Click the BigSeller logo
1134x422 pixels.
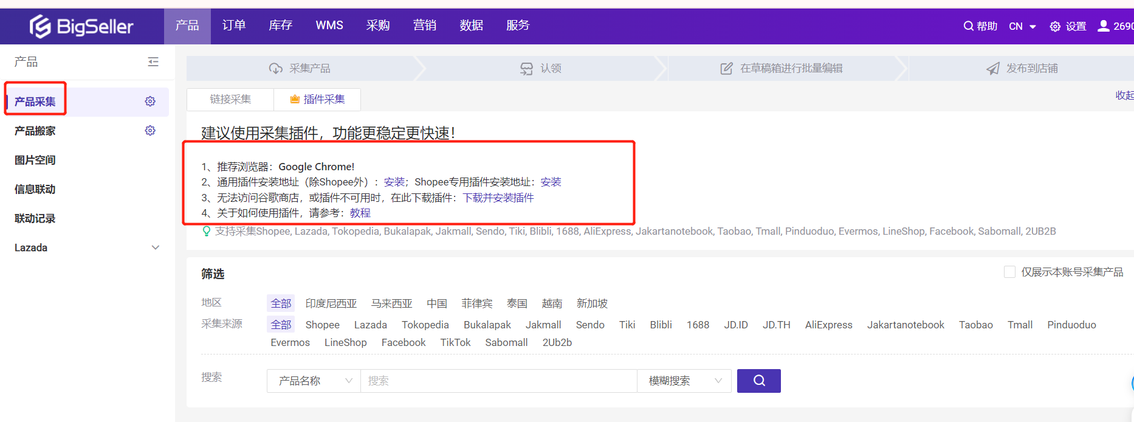(x=81, y=26)
